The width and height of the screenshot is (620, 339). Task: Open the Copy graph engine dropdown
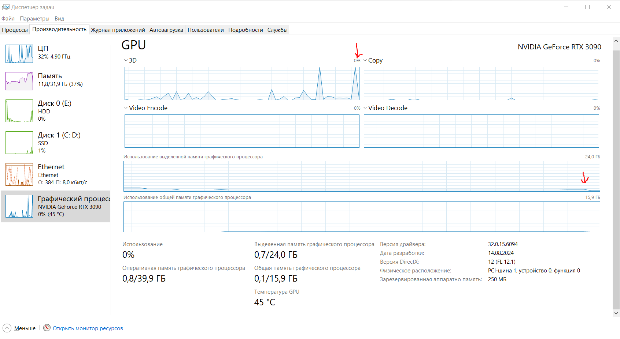[x=365, y=61]
